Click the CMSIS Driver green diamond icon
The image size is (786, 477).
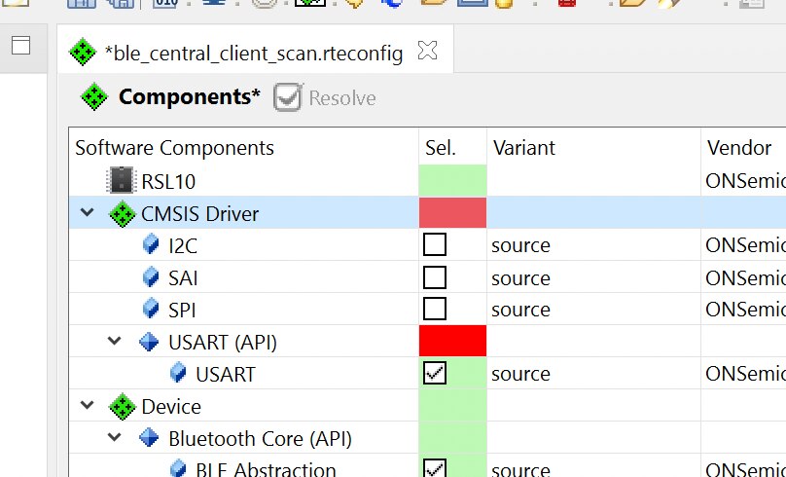coord(122,213)
